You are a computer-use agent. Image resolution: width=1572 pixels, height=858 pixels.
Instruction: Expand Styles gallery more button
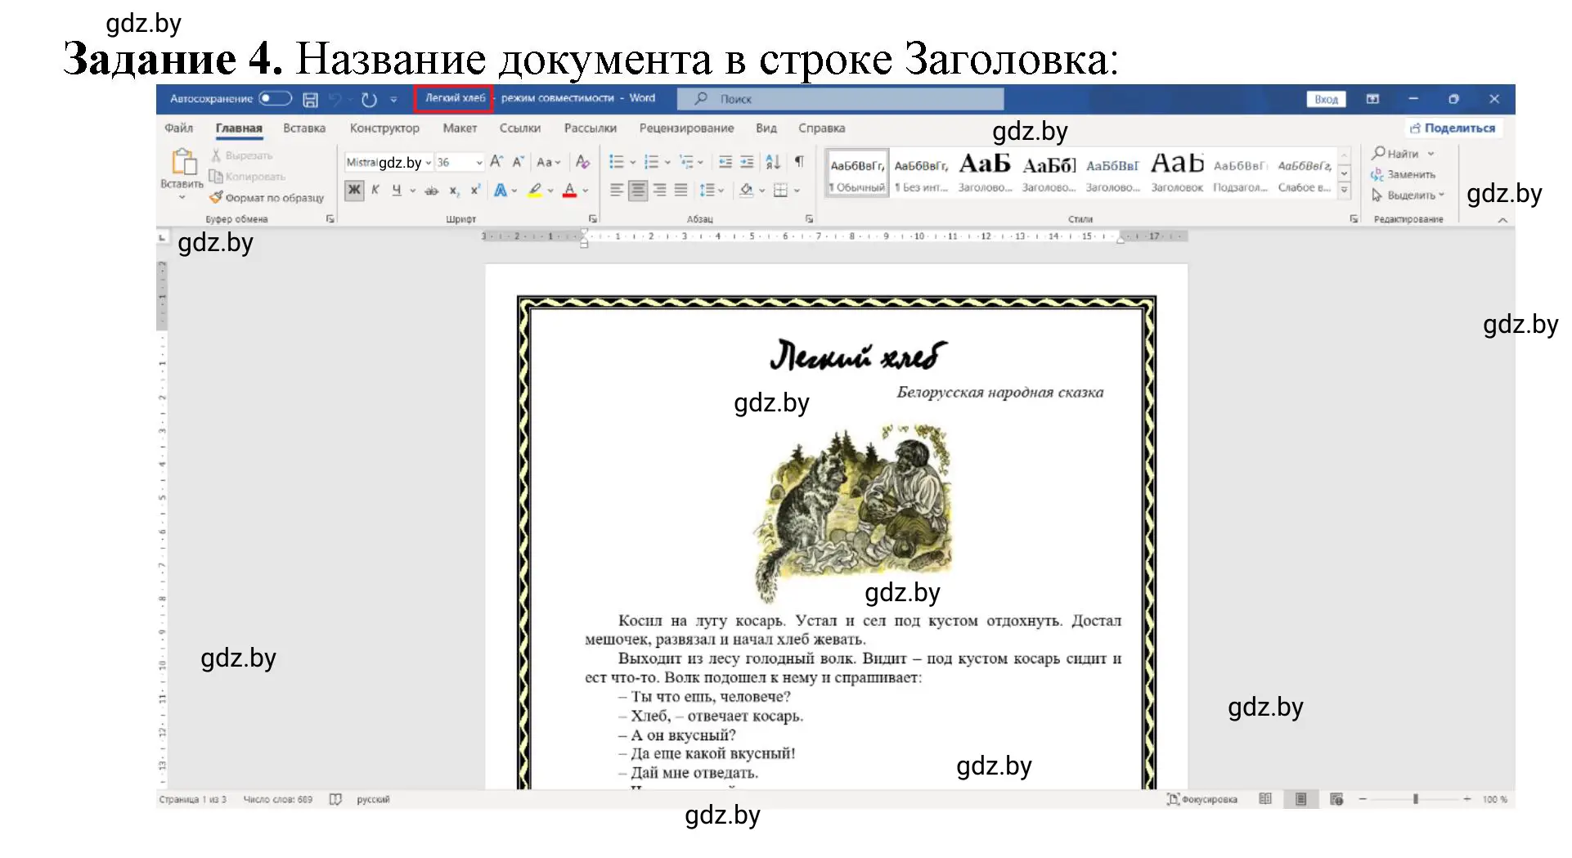click(1344, 191)
